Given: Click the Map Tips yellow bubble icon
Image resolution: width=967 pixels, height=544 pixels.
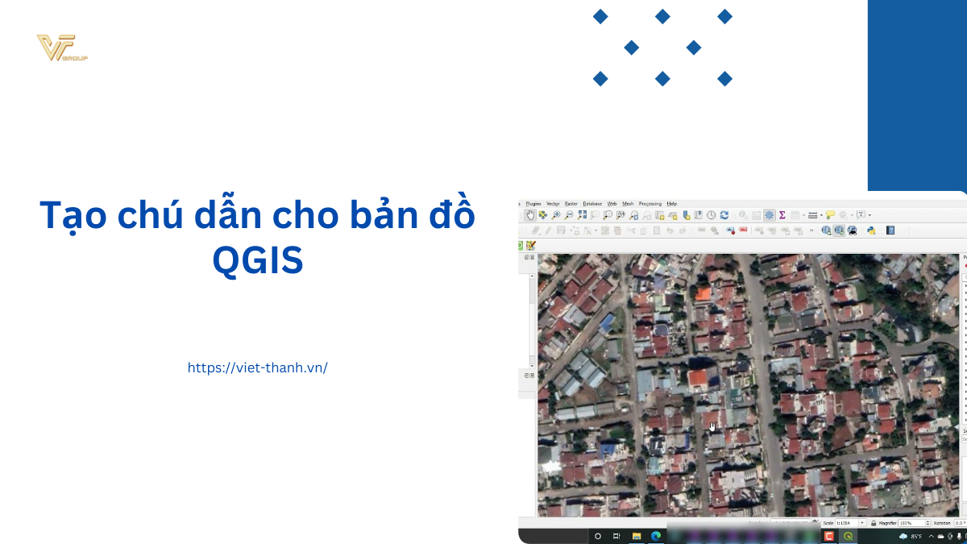Looking at the screenshot, I should 830,215.
